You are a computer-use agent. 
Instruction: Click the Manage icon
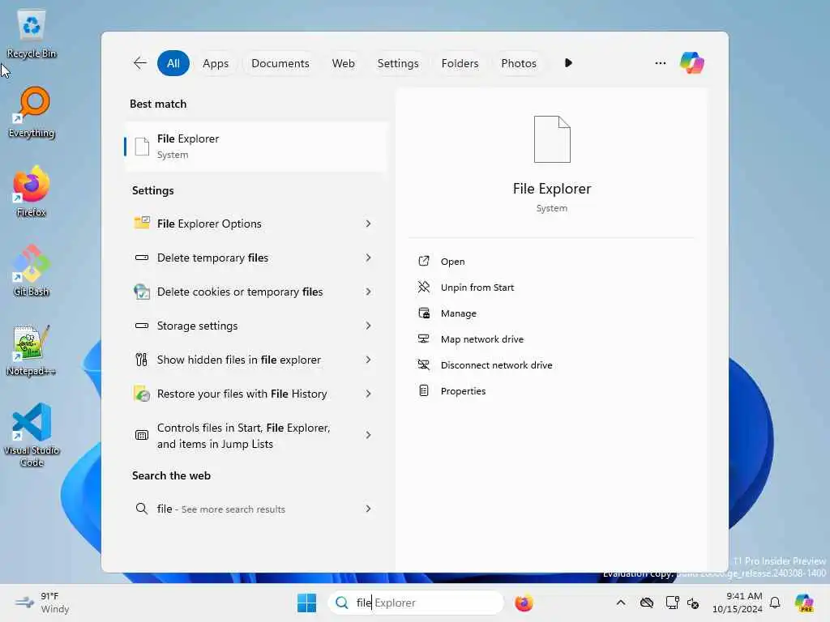coord(423,313)
